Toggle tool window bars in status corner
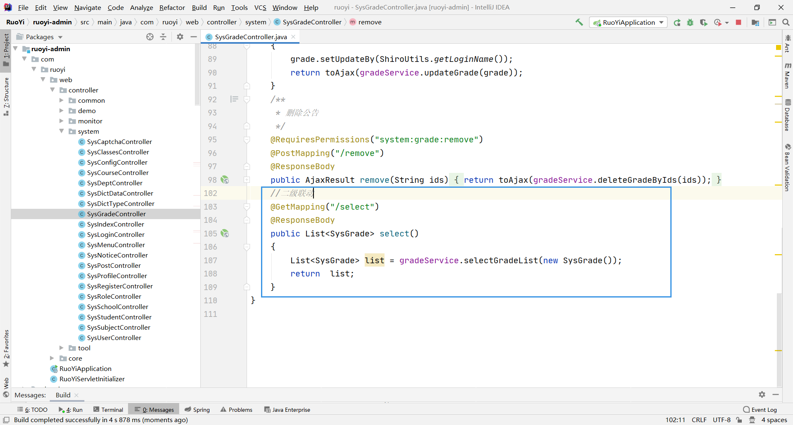Image resolution: width=793 pixels, height=425 pixels. point(6,420)
